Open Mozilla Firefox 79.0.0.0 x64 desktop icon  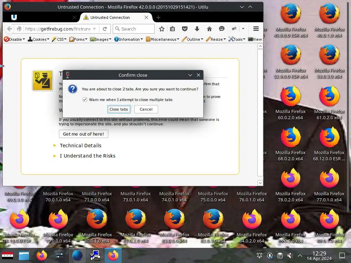(x=58, y=226)
